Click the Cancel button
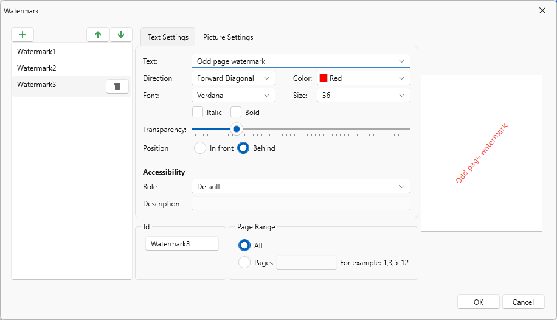 click(523, 302)
